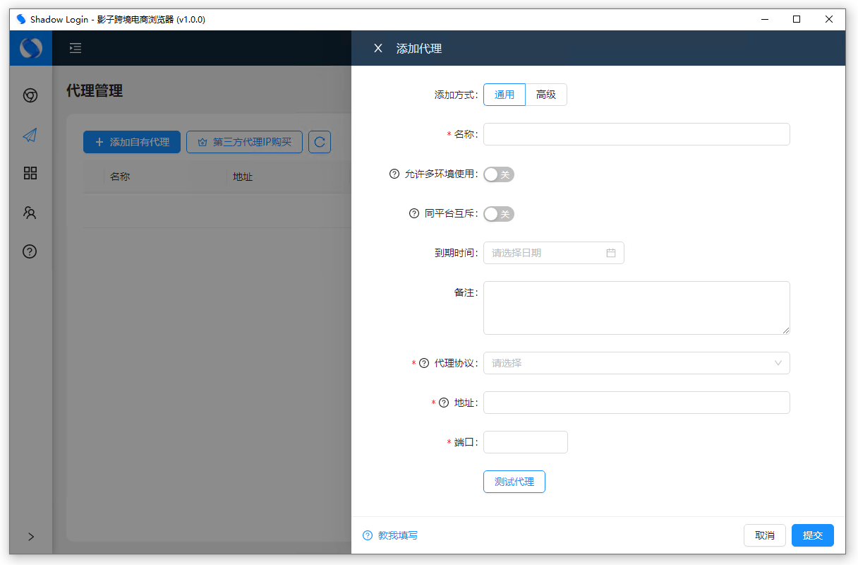
Task: Enable the 允许多环境使用 switch
Action: [x=498, y=174]
